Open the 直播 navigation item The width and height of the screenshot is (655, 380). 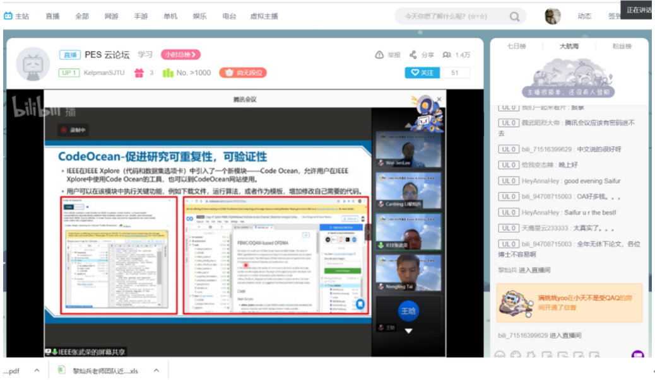[x=52, y=16]
